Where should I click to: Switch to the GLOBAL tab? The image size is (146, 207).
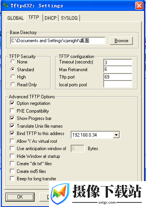16,18
